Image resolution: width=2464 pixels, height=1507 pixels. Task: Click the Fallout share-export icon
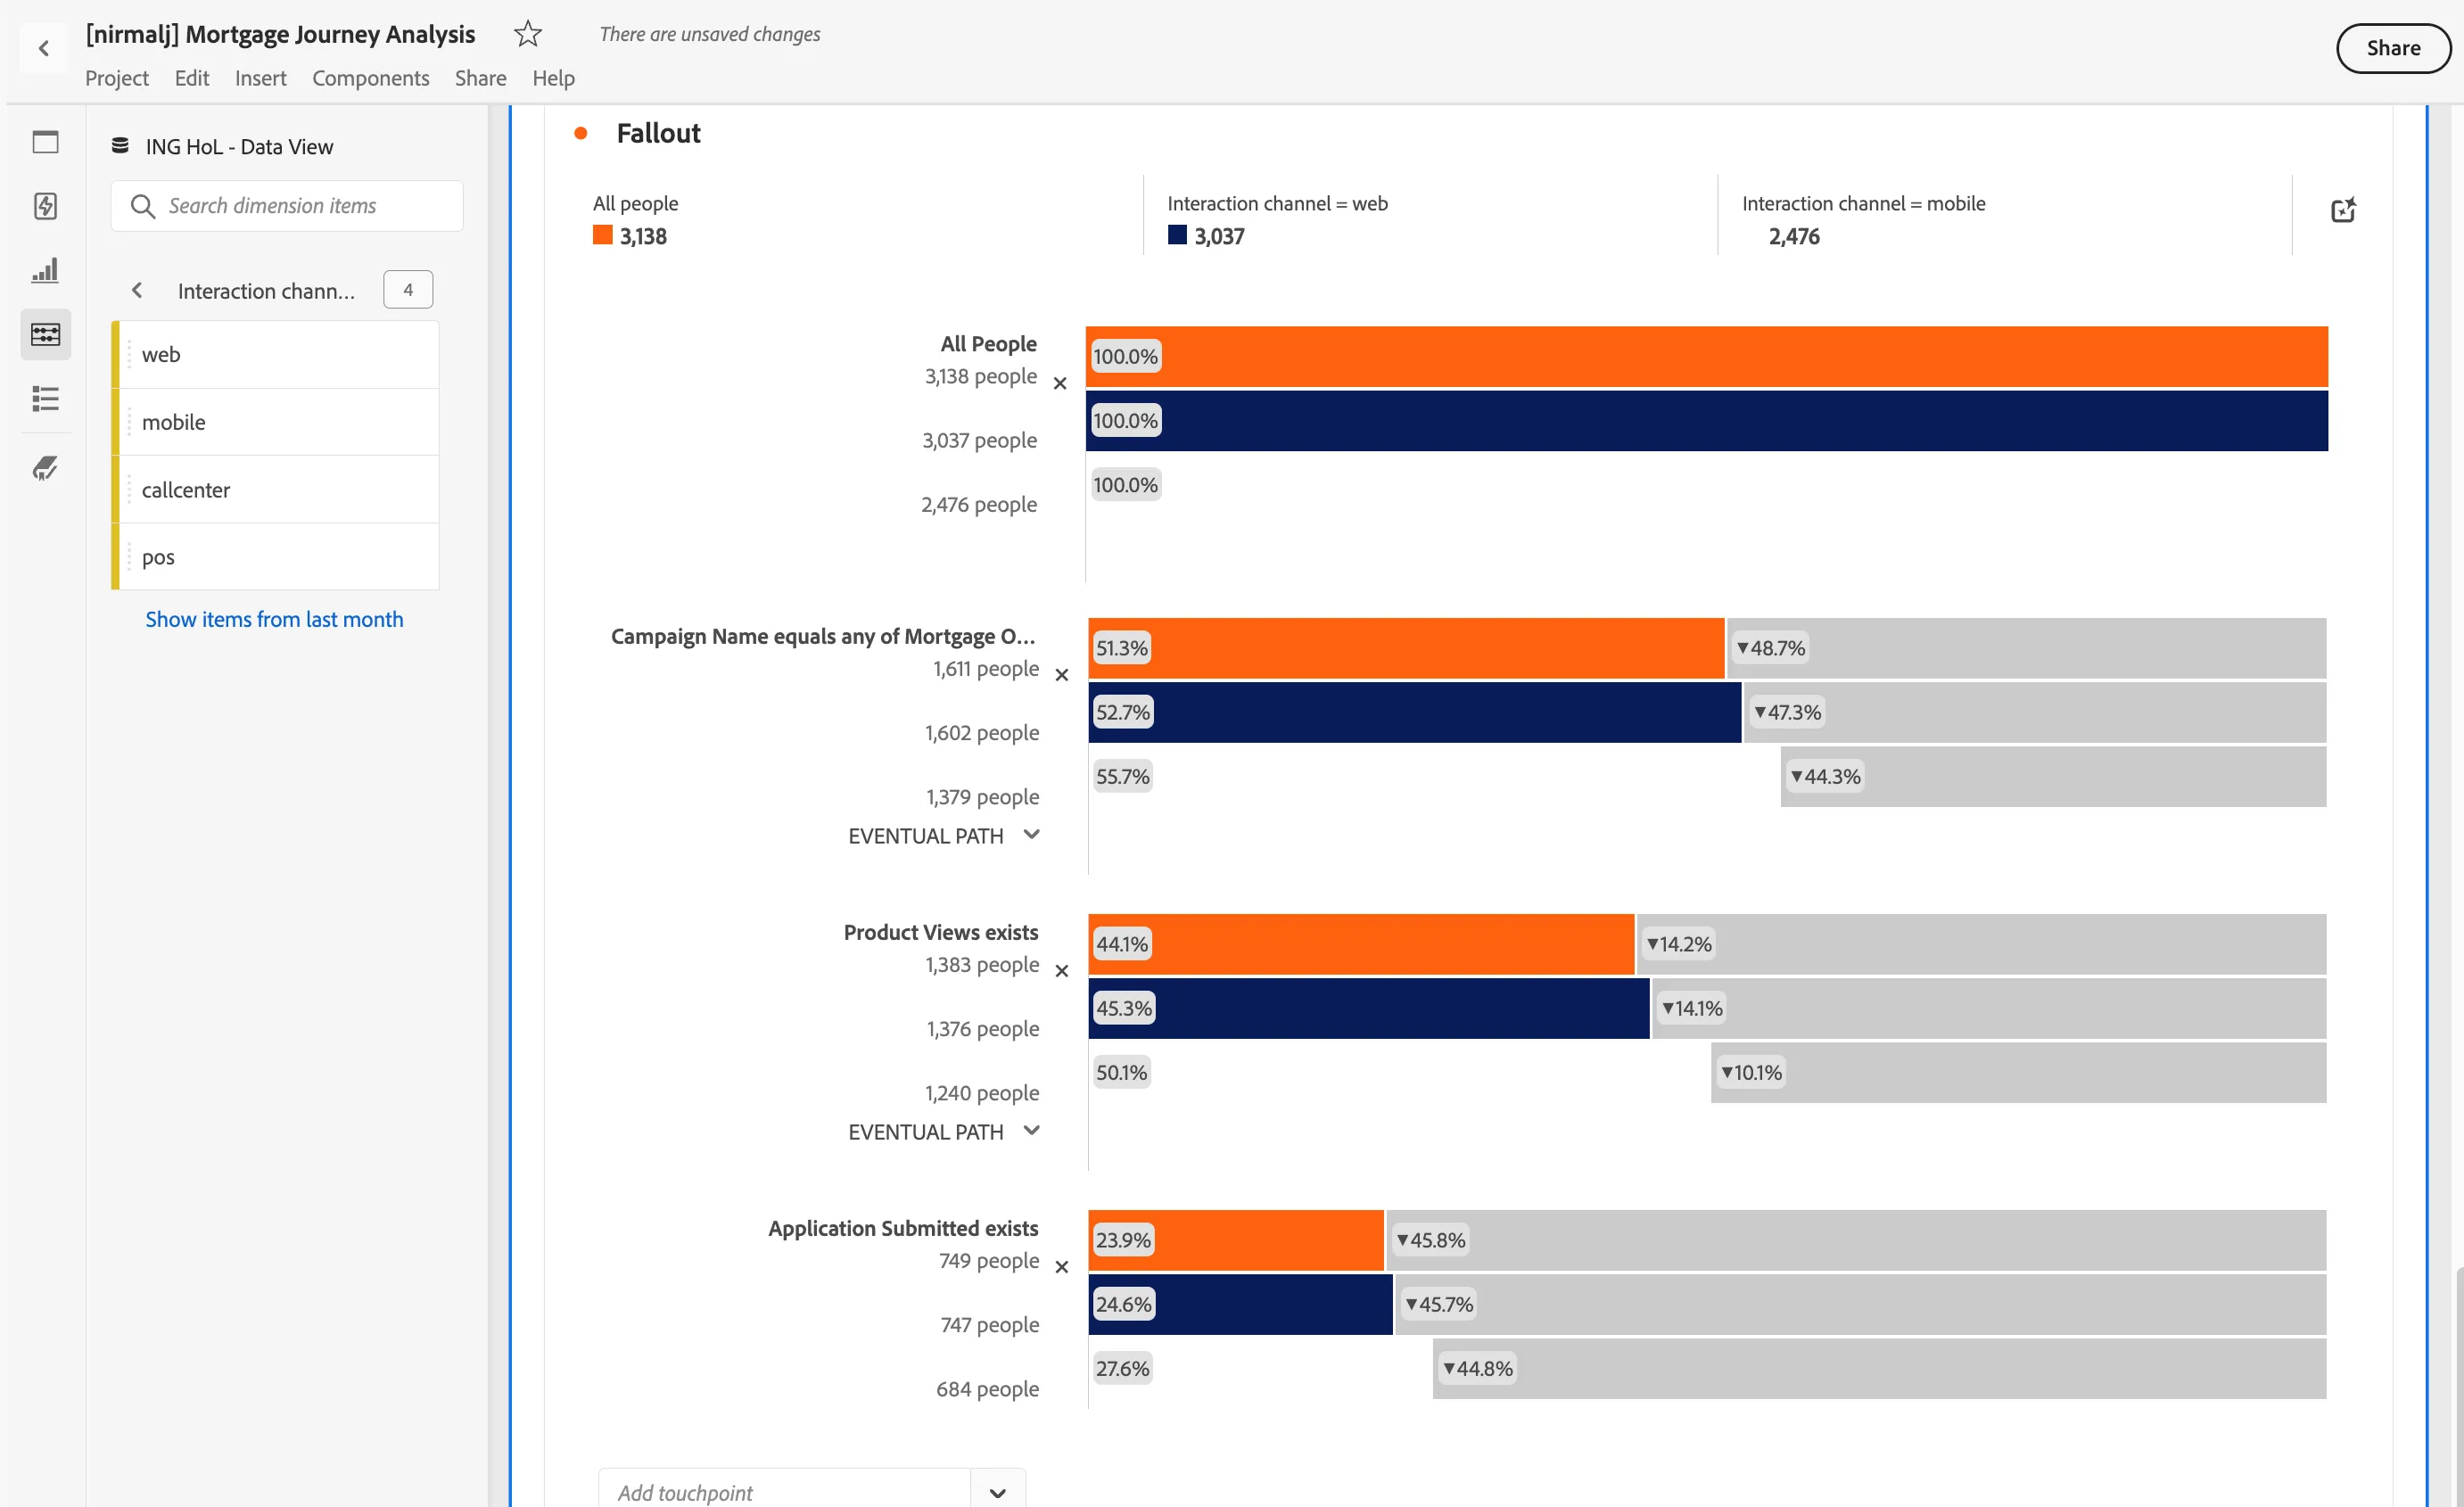[2343, 210]
